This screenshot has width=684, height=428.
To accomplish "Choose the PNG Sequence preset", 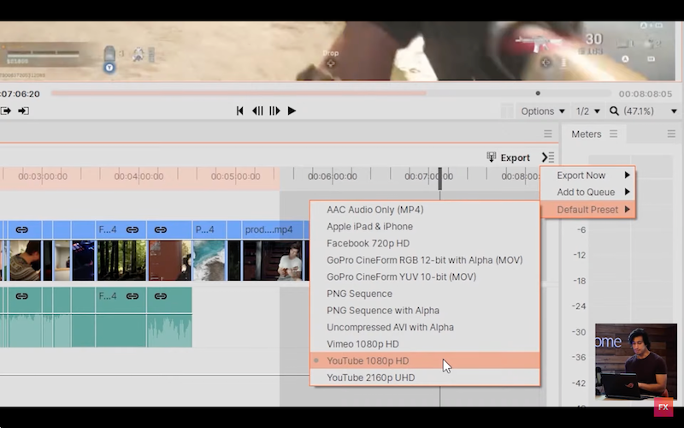I will [425, 294].
